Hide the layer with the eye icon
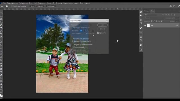 click(145, 26)
